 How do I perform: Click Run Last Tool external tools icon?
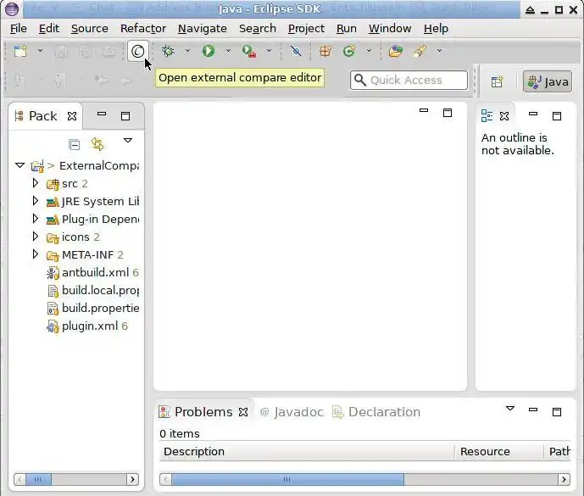pyautogui.click(x=249, y=51)
